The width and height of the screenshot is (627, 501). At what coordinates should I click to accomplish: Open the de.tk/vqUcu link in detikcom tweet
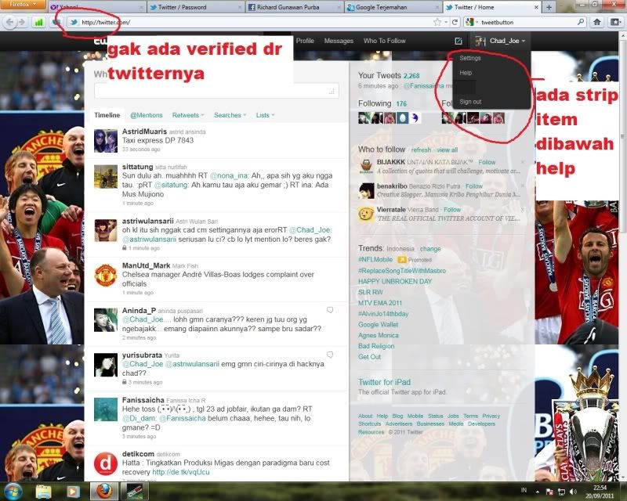[x=181, y=472]
